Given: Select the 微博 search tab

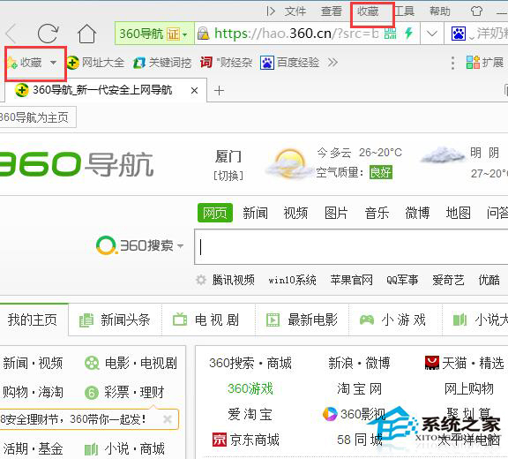Looking at the screenshot, I should pyautogui.click(x=417, y=213).
